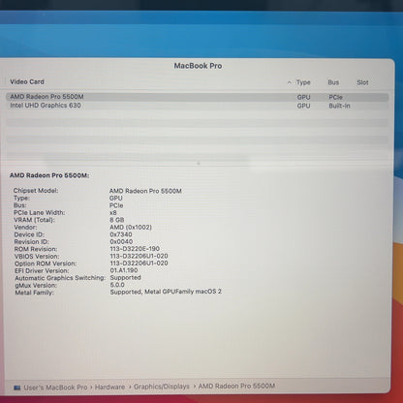The image size is (403, 403).
Task: Go to Graphics/Displays in the path bar
Action: pos(162,387)
